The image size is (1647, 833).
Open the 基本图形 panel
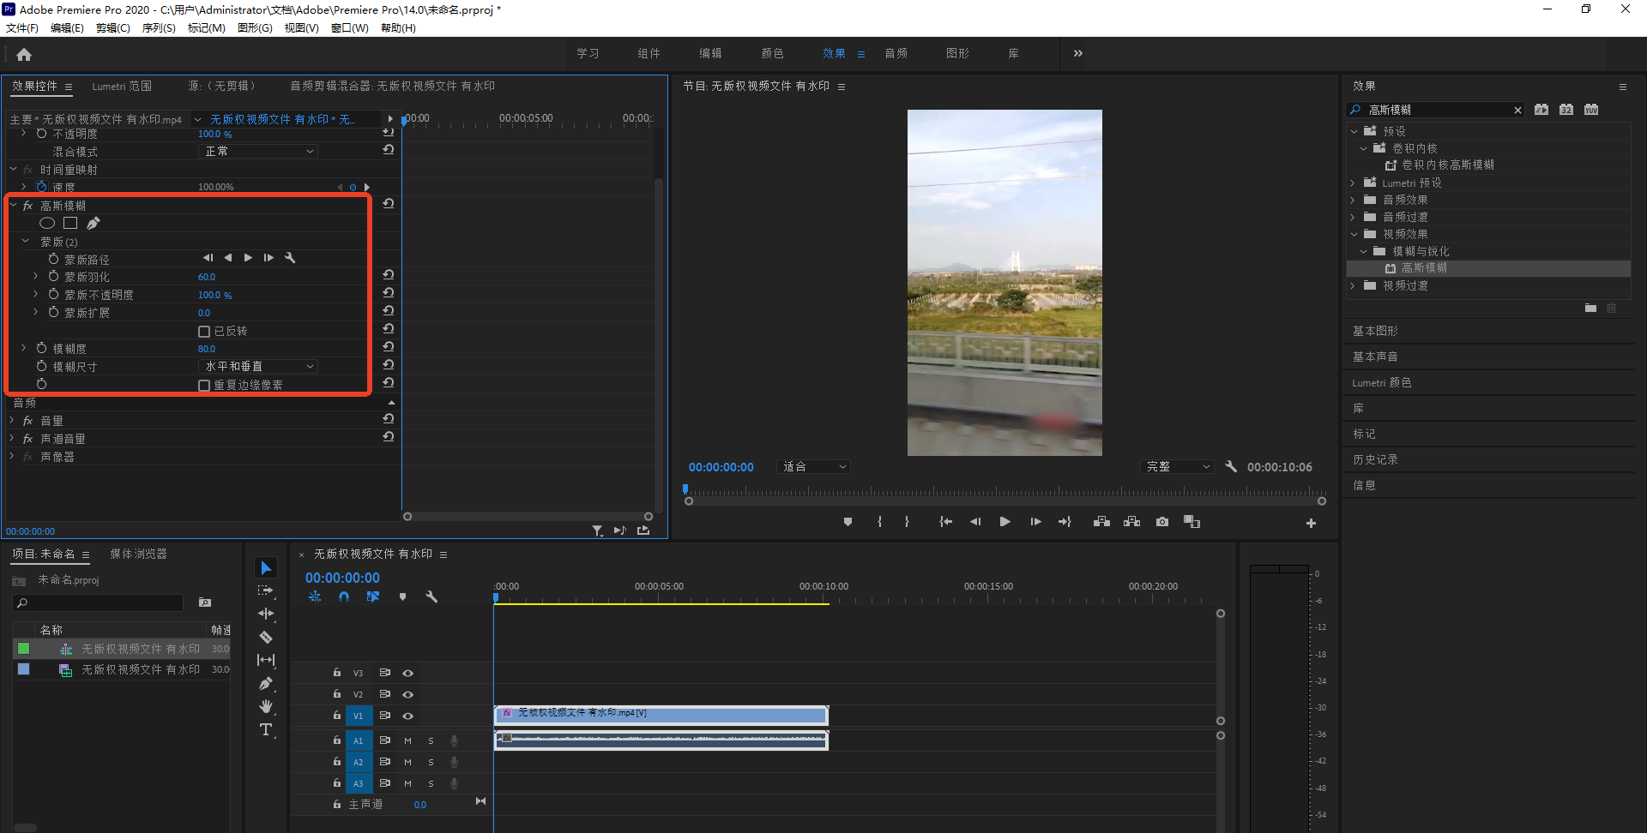[1375, 331]
